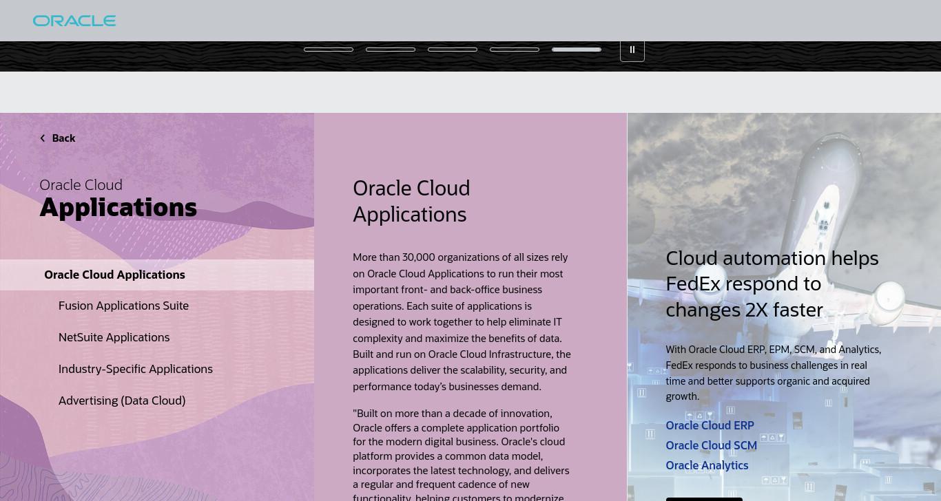
Task: Go back using the Back chevron link
Action: (x=58, y=138)
